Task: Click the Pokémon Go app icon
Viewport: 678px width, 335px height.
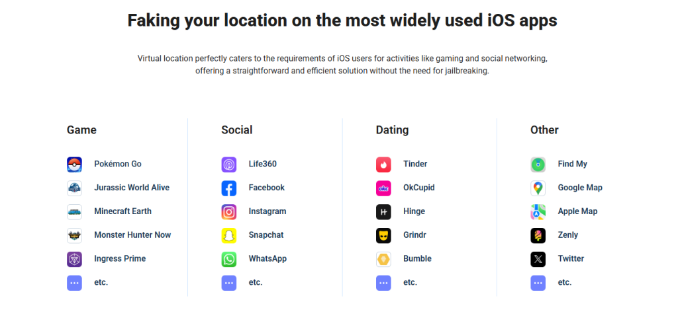Action: [x=74, y=165]
